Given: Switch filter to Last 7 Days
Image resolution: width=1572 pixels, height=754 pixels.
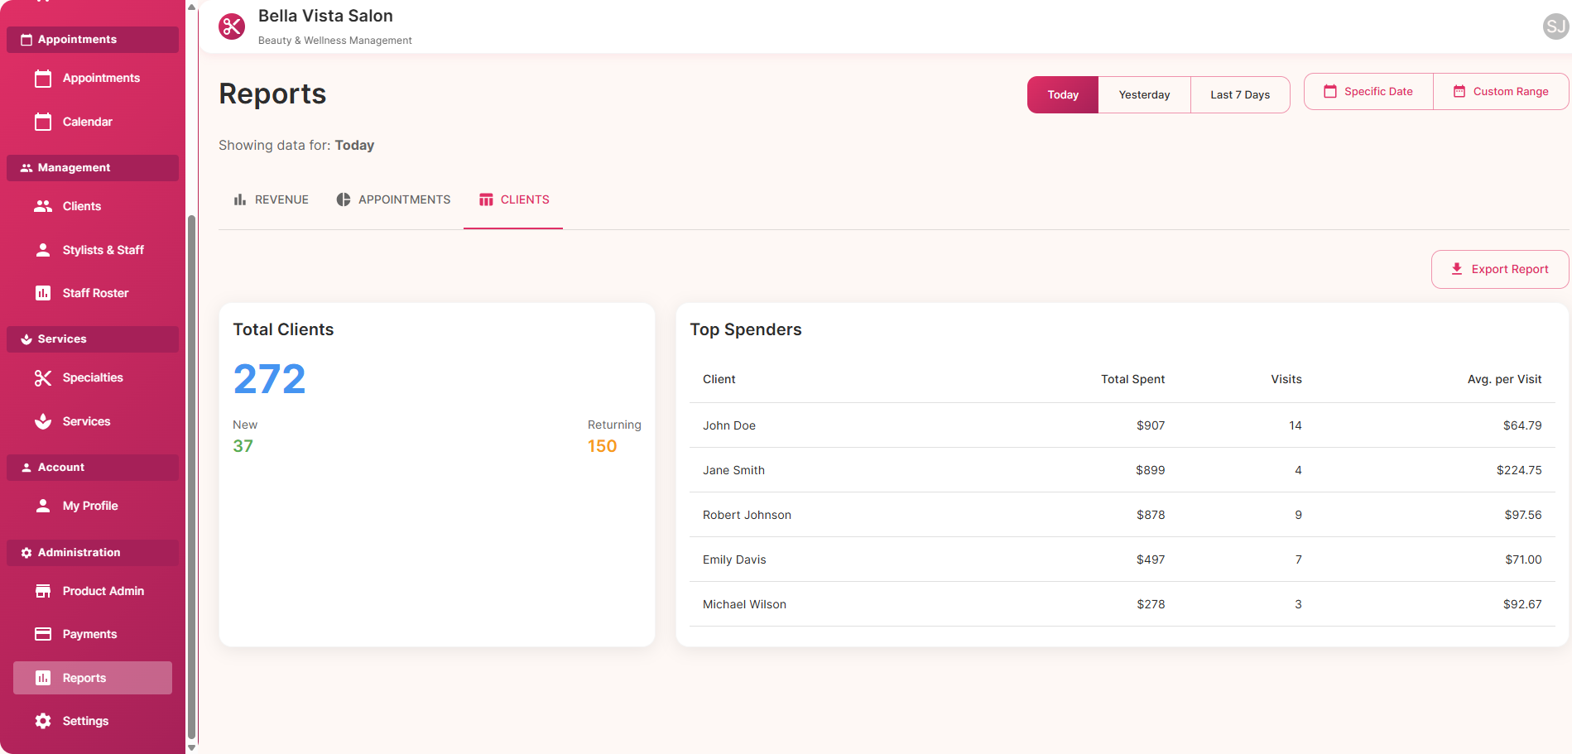Looking at the screenshot, I should pyautogui.click(x=1239, y=95).
